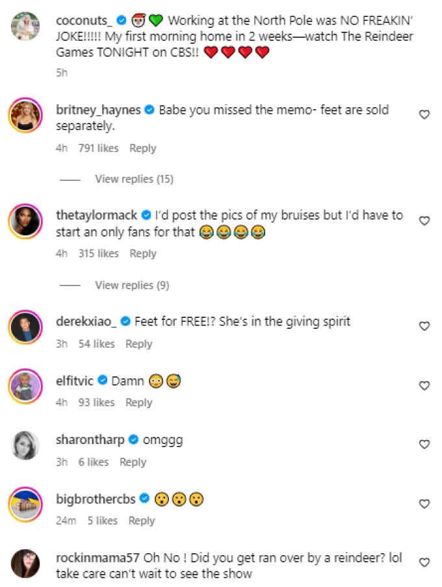
Task: Reply to bigbrothercbs' emoji comment
Action: tap(141, 521)
